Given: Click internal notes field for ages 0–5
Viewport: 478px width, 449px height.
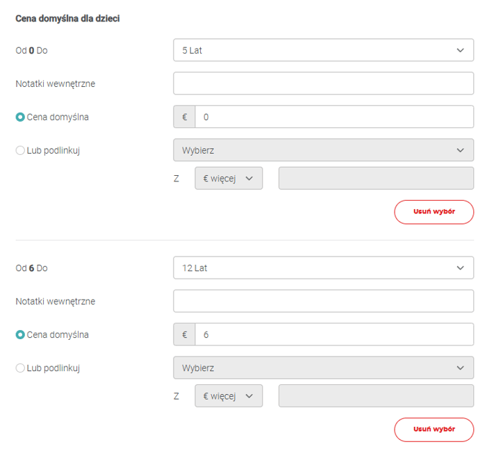Looking at the screenshot, I should click(x=323, y=83).
